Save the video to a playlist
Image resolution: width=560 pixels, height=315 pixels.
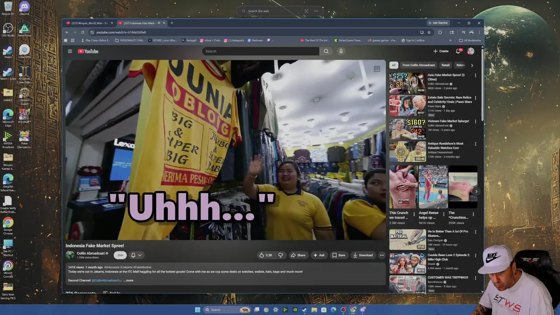[339, 255]
